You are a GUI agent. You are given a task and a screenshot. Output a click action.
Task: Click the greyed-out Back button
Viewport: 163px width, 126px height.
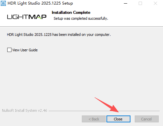(94, 119)
